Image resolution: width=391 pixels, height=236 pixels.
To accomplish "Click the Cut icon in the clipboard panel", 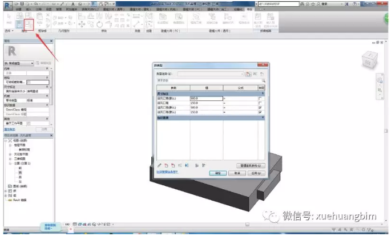I will coord(47,15).
